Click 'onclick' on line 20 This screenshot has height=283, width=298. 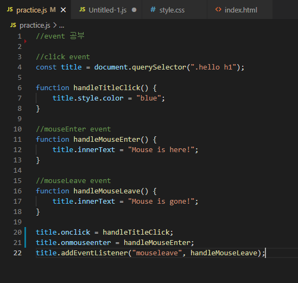pos(75,232)
